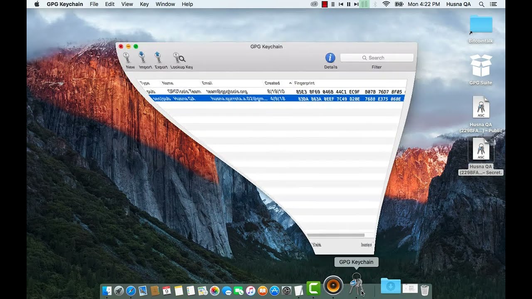Screen dimensions: 532x299
Task: Open the Help menu
Action: click(187, 4)
